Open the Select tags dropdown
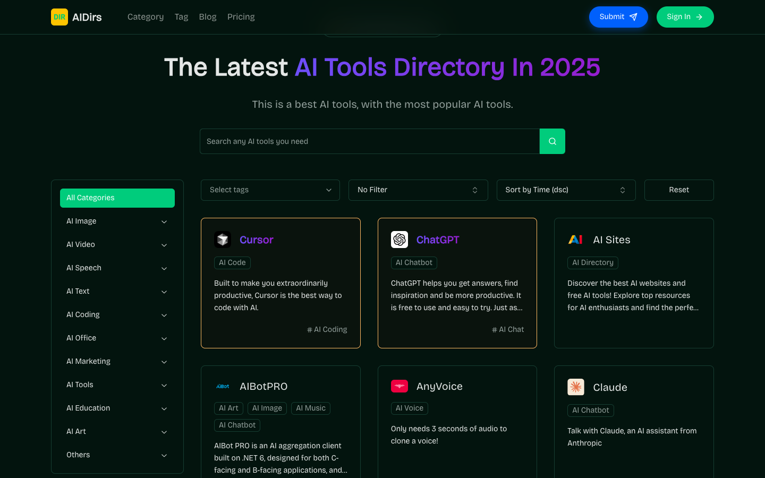Screen dimensions: 765x478 pyautogui.click(x=270, y=190)
